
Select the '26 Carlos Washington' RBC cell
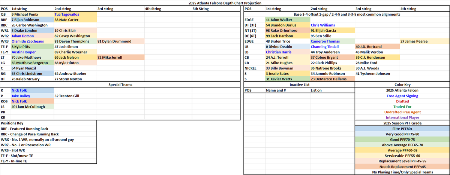point(32,25)
